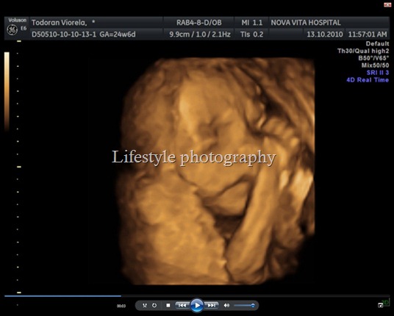Click the orange gradient color bar
394x316 pixels.
7,92
